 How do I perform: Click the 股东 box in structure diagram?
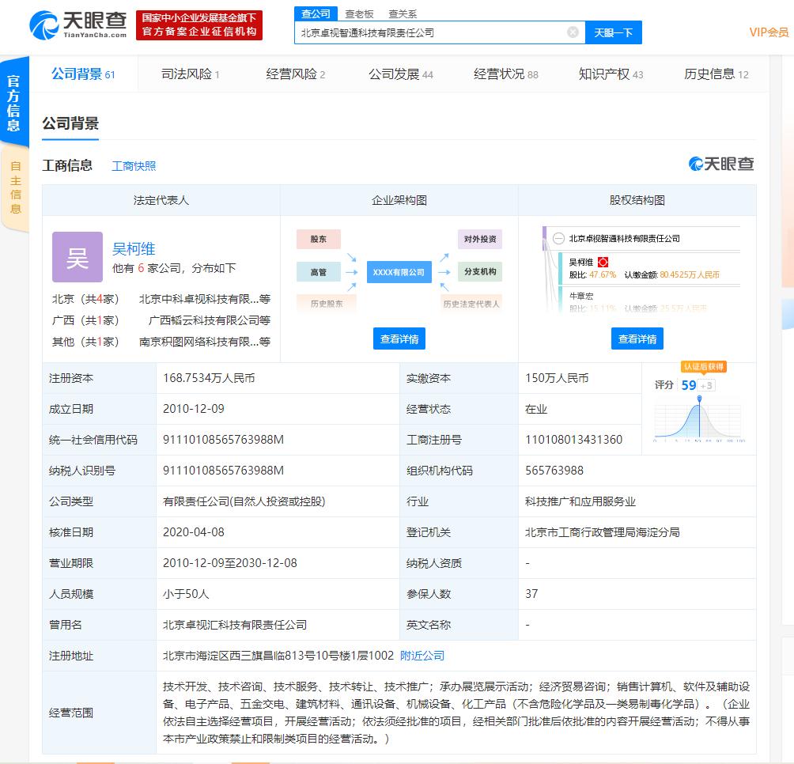319,239
